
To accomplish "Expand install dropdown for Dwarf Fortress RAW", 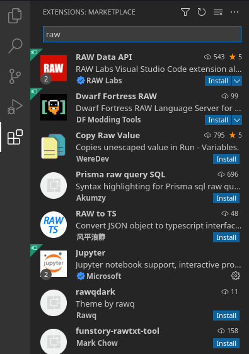I will (237, 120).
